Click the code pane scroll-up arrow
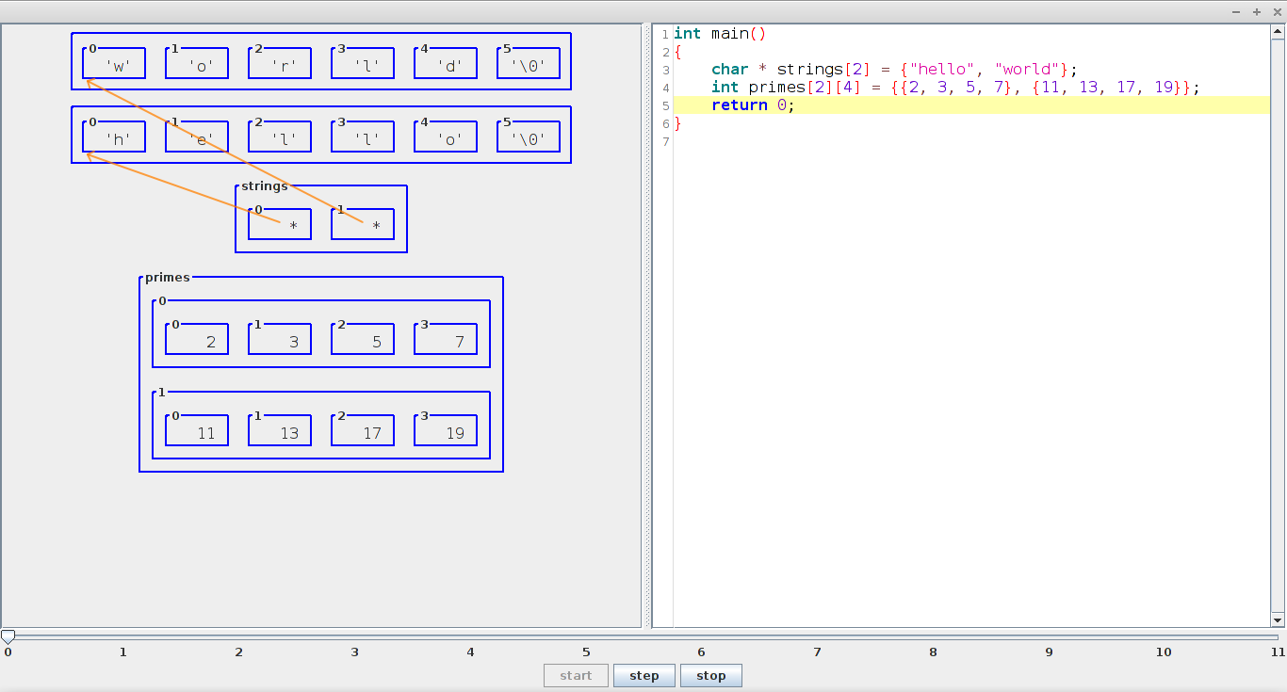Screen dimensions: 1287x692 (1279, 32)
